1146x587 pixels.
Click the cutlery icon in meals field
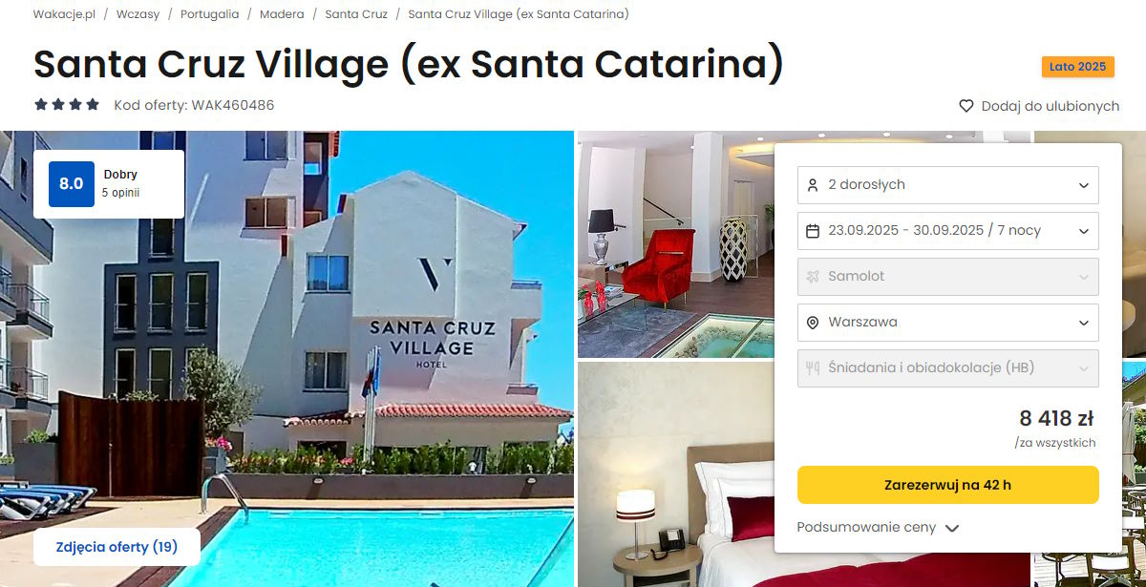pyautogui.click(x=813, y=368)
